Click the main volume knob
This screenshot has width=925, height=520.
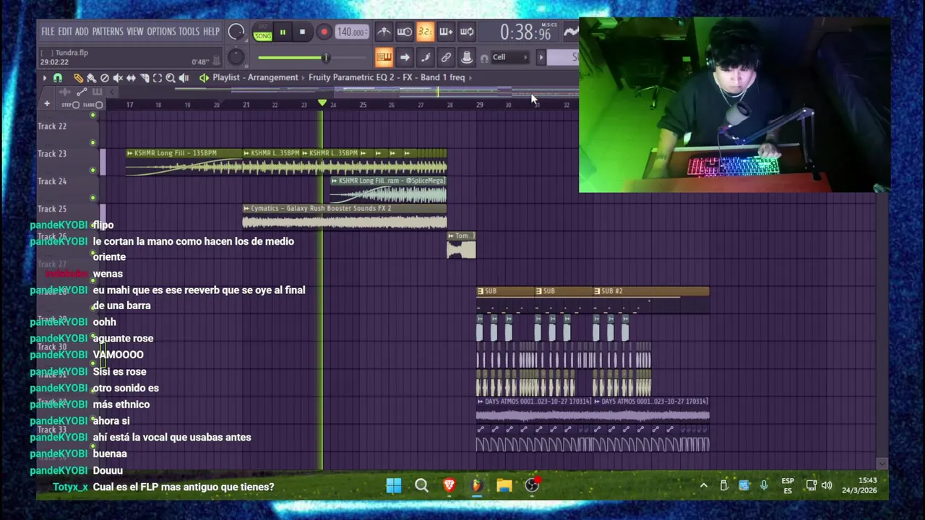point(236,32)
